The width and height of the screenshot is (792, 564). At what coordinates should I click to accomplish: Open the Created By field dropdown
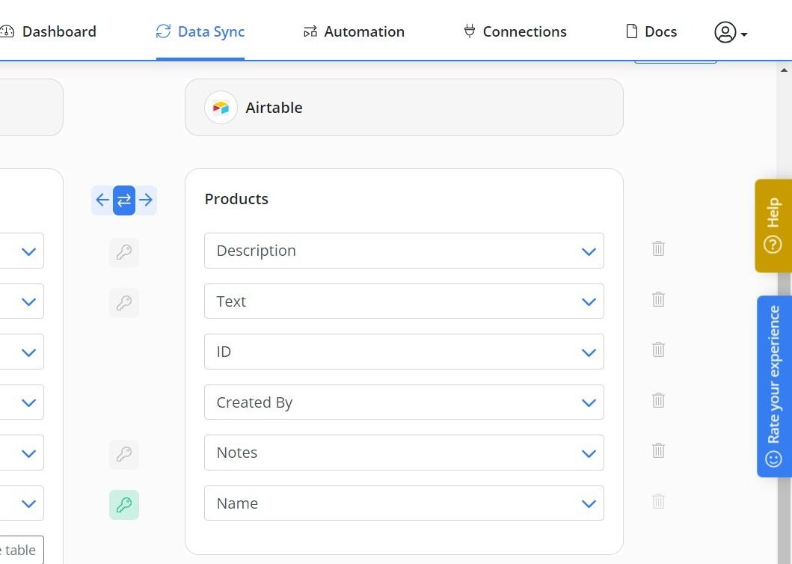pos(404,402)
